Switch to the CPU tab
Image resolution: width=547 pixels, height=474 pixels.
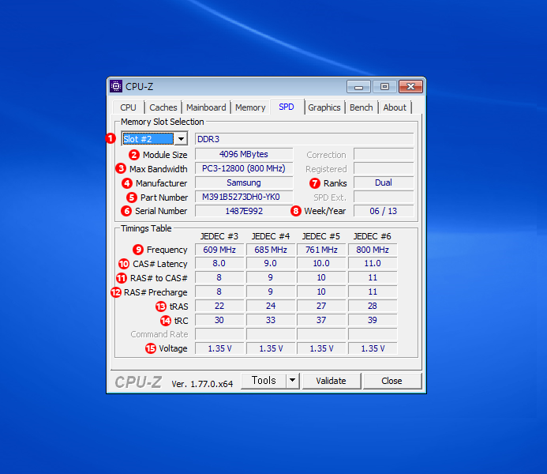coord(128,107)
